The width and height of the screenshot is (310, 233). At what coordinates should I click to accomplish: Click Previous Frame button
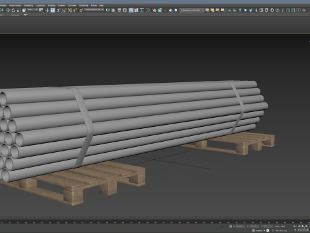(x=299, y=226)
